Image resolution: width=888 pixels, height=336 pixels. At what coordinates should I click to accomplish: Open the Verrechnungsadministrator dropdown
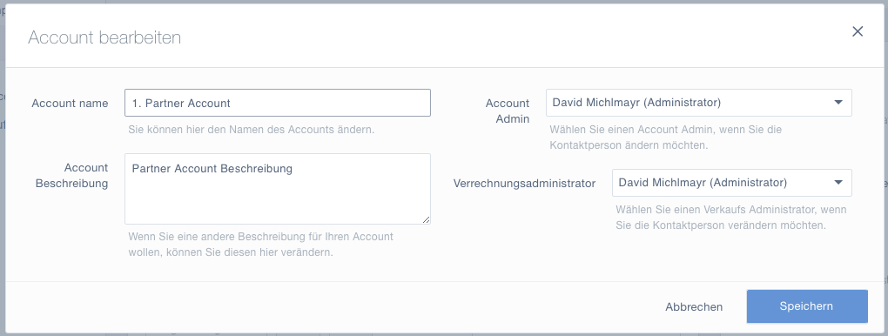(731, 183)
